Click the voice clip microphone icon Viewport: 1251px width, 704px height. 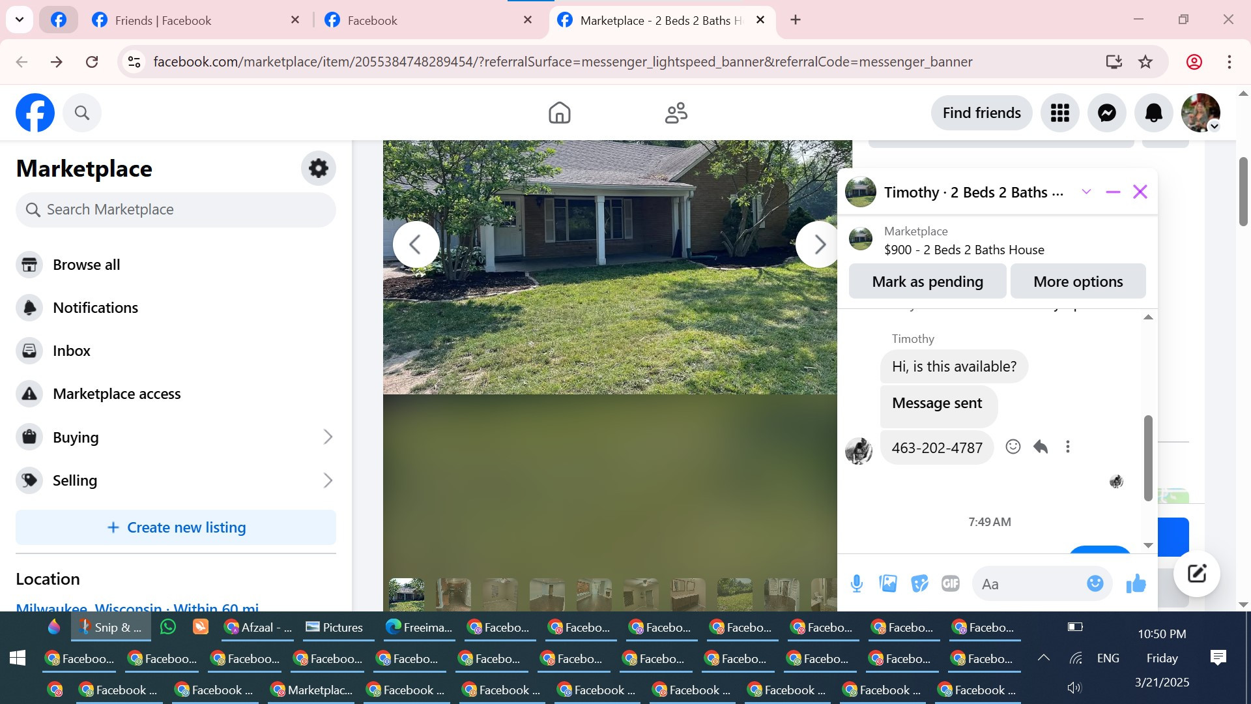click(857, 583)
